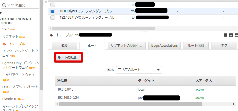
Task: Open キャリアゲートウェイ in the sidebar
Action: point(18,75)
